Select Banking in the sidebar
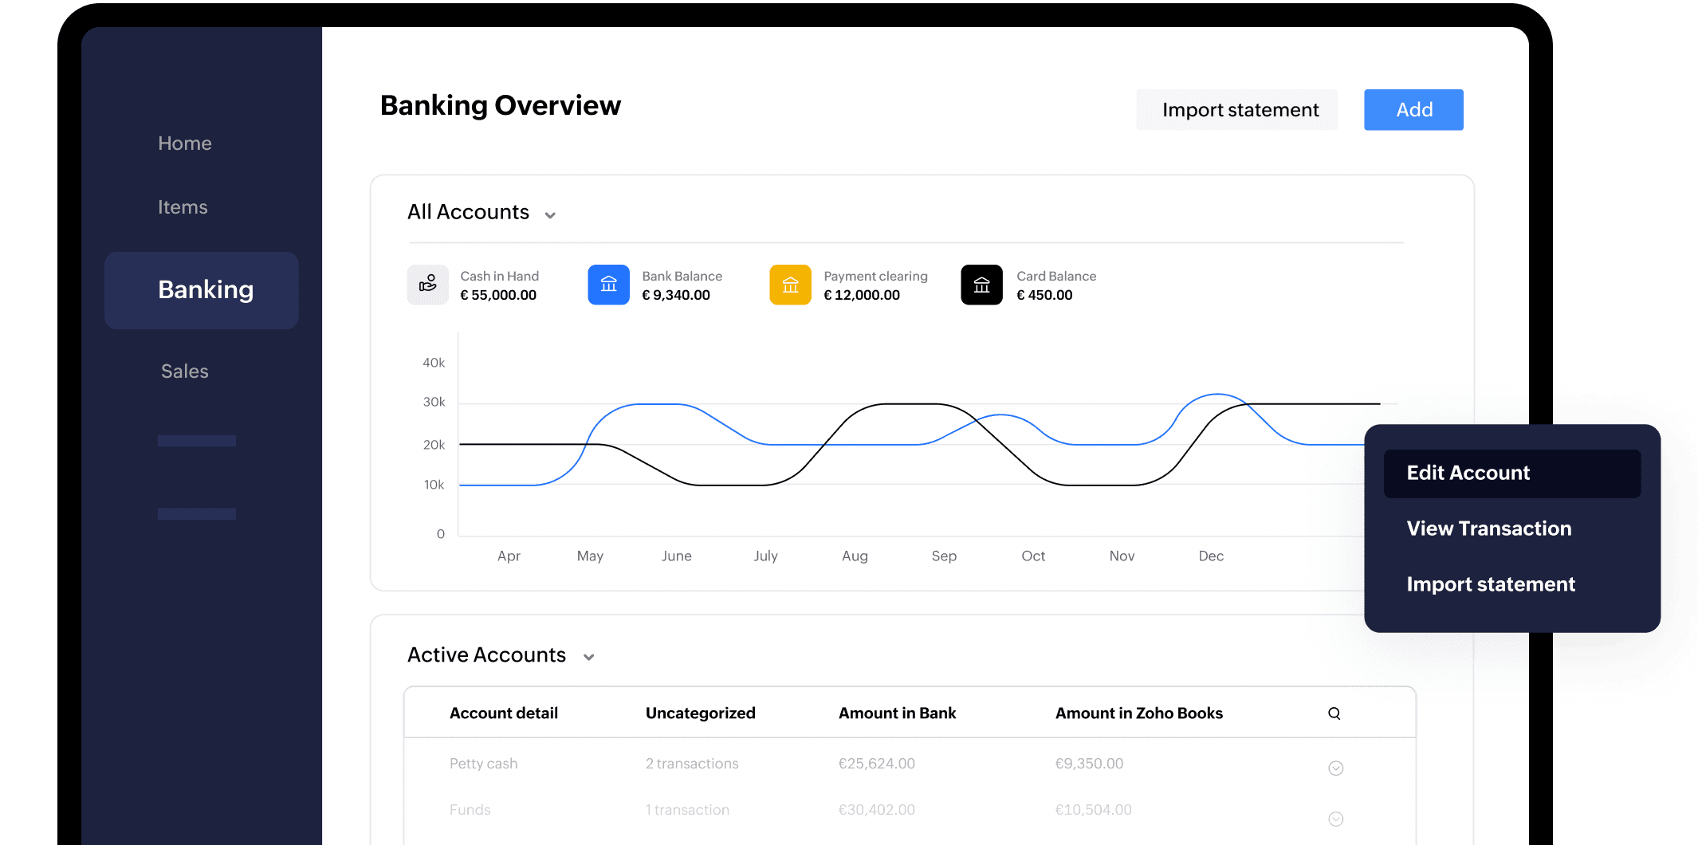The width and height of the screenshot is (1698, 845). coord(202,290)
